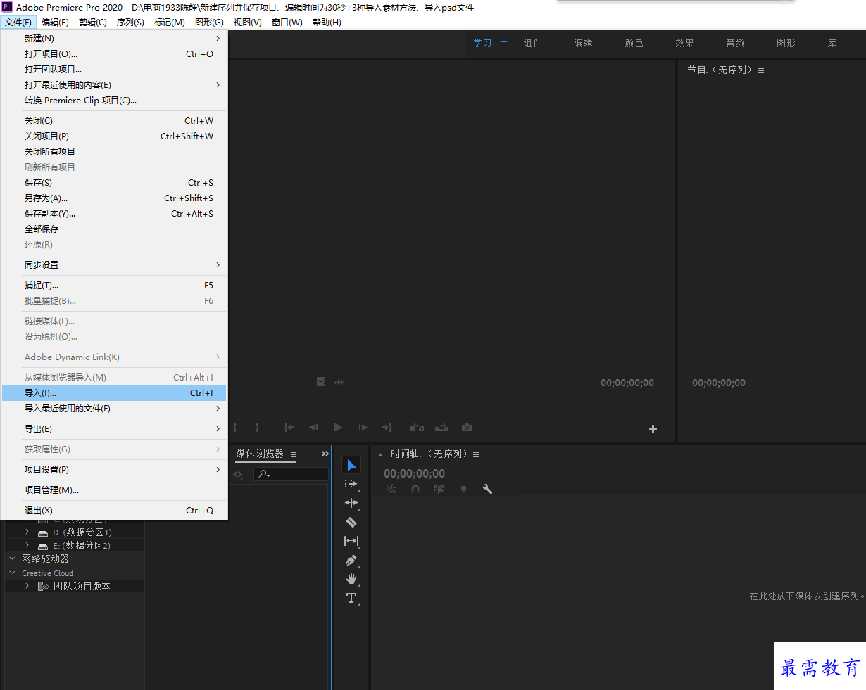Switch to the 音频 workspace tab
The height and width of the screenshot is (690, 866).
pos(735,44)
